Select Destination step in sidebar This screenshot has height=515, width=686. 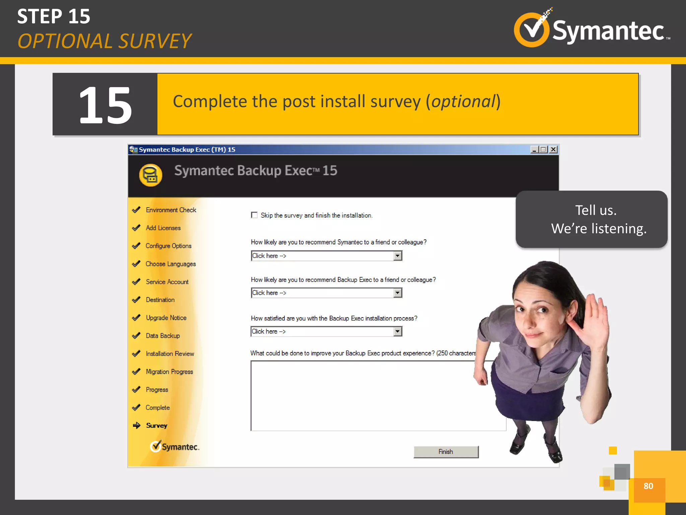(160, 300)
